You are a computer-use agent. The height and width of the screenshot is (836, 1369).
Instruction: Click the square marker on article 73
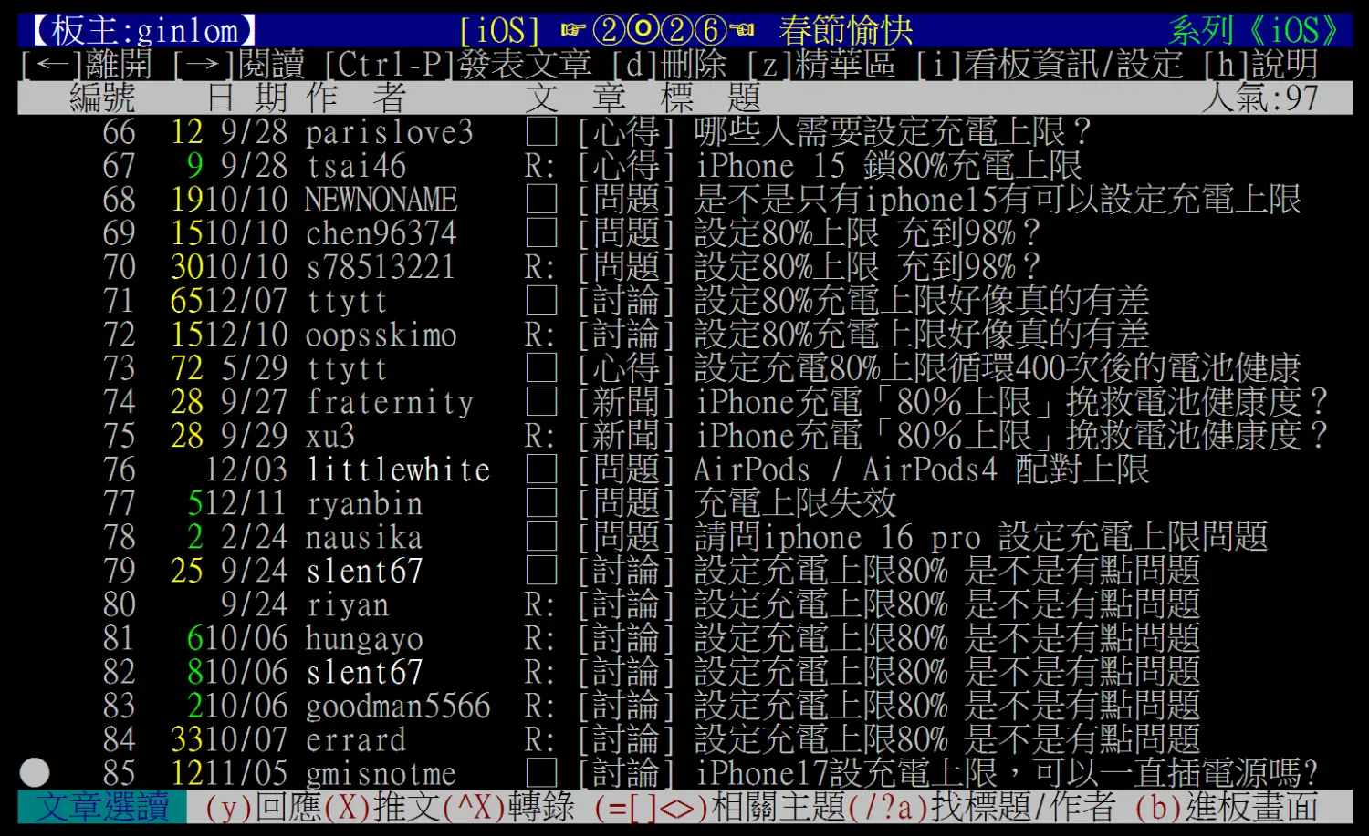[x=541, y=368]
